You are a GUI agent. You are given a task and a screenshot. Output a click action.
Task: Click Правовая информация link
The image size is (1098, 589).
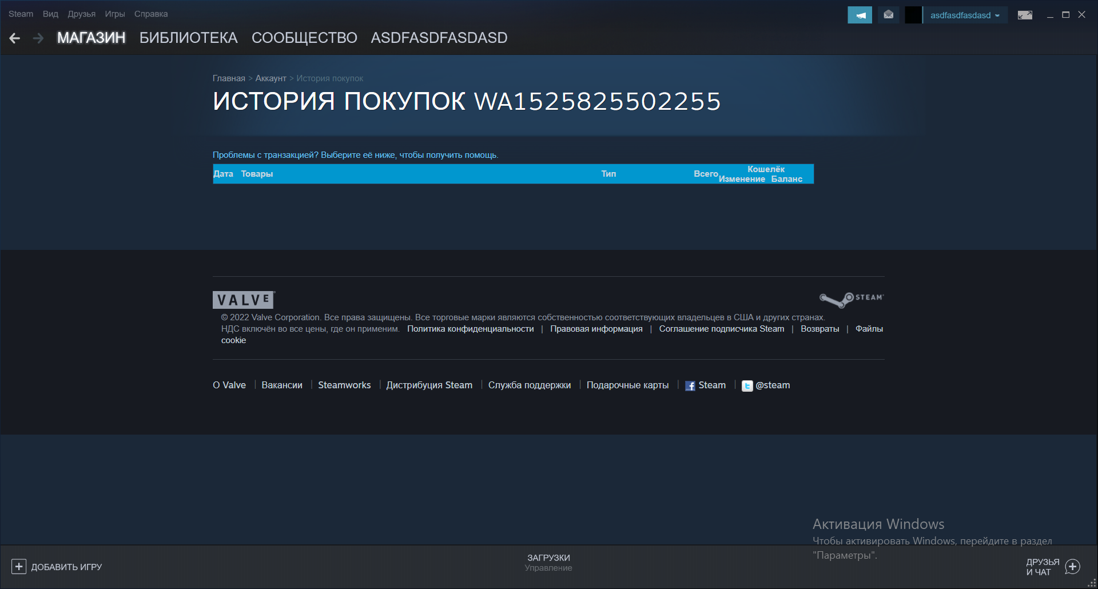click(596, 329)
